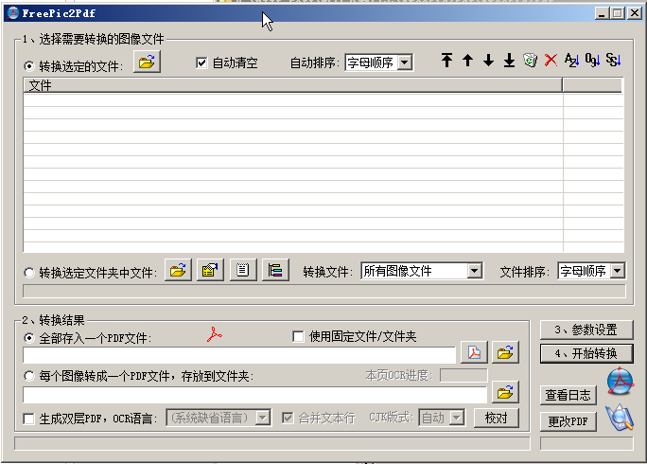Click the magnifier document icon
This screenshot has height=464, width=647.
click(x=620, y=418)
